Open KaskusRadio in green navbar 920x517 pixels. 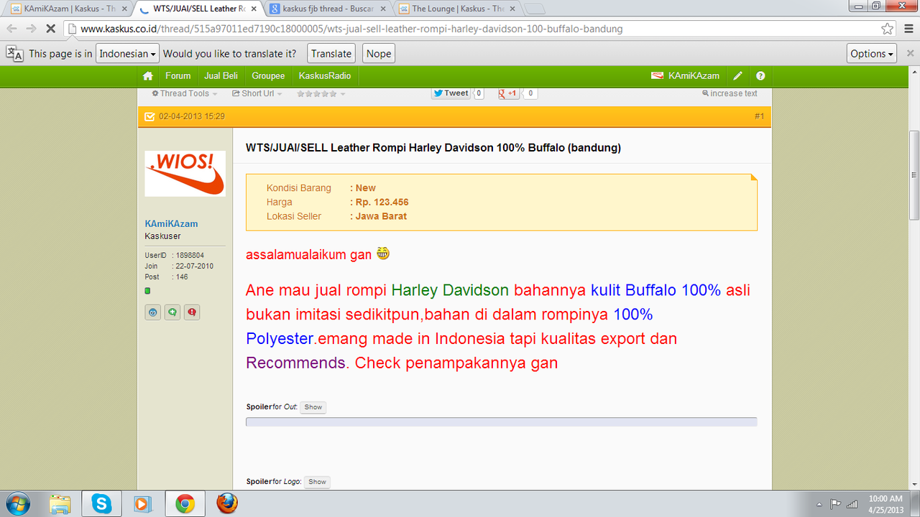pyautogui.click(x=325, y=76)
